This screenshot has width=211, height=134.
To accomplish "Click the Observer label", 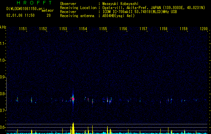I will [x=68, y=4].
